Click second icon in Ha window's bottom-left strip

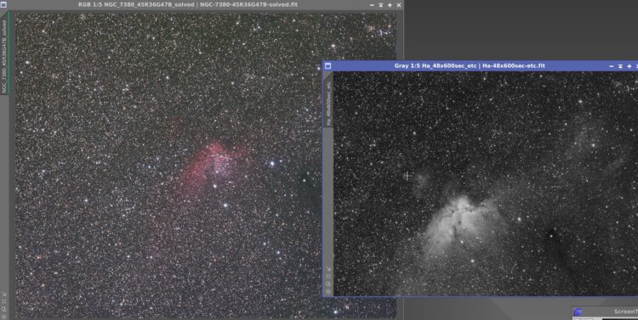[328, 277]
